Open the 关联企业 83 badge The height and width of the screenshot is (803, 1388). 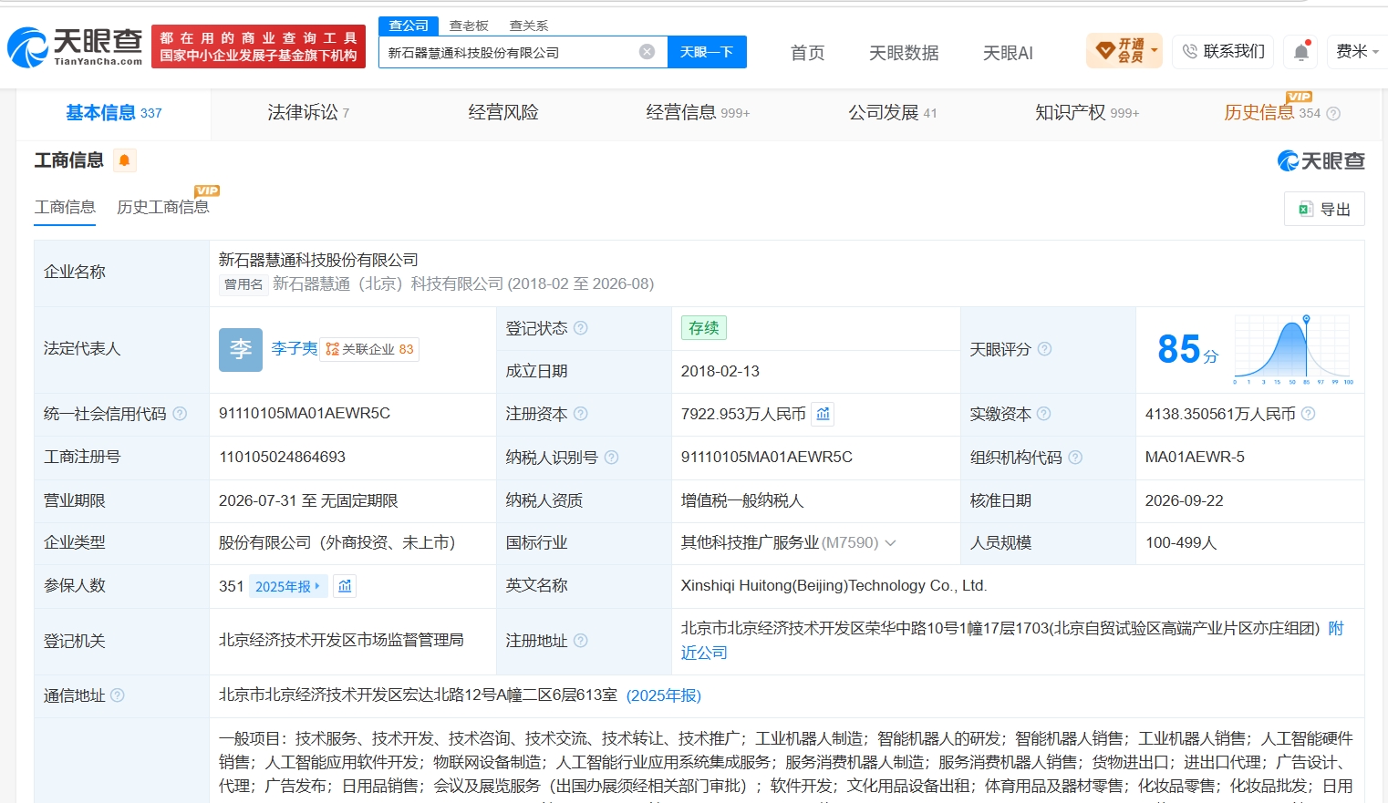point(369,349)
